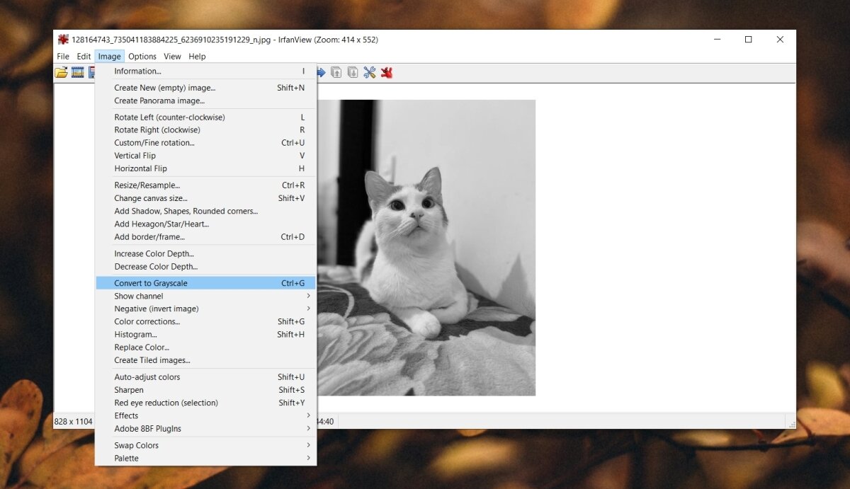
Task: Launch the Slideshow from the toolbar
Action: (x=78, y=71)
